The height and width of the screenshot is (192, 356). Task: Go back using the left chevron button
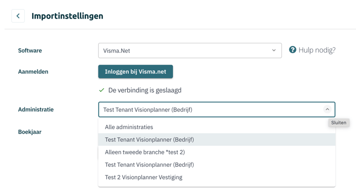click(18, 16)
